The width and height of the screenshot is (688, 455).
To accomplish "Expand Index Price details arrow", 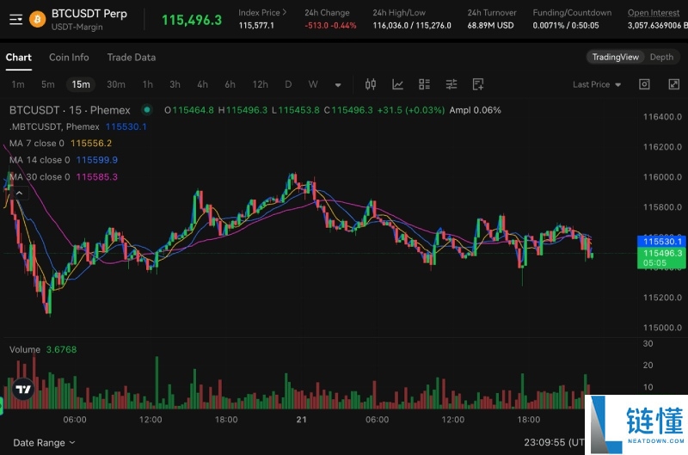I will coord(285,13).
